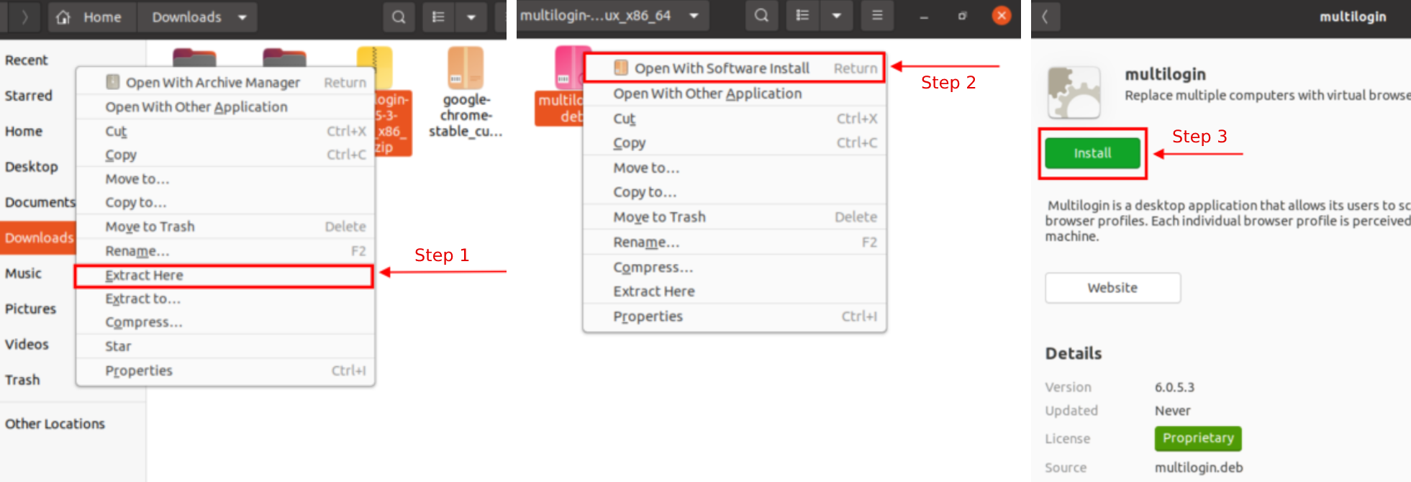Choose Copy to… in deb context menu
1411x482 pixels.
(x=734, y=192)
